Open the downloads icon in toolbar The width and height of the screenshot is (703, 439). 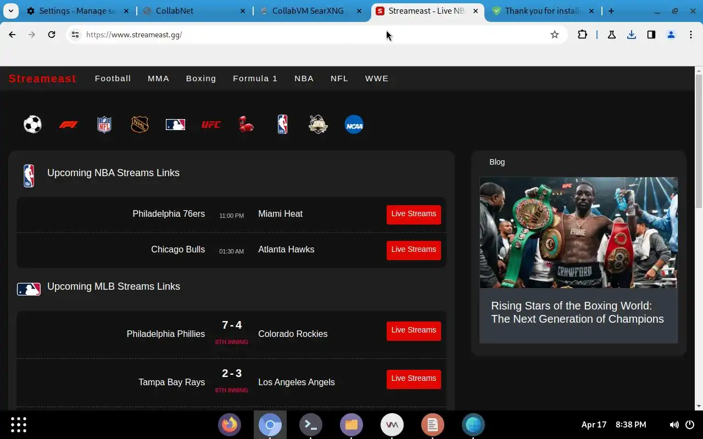(x=632, y=35)
